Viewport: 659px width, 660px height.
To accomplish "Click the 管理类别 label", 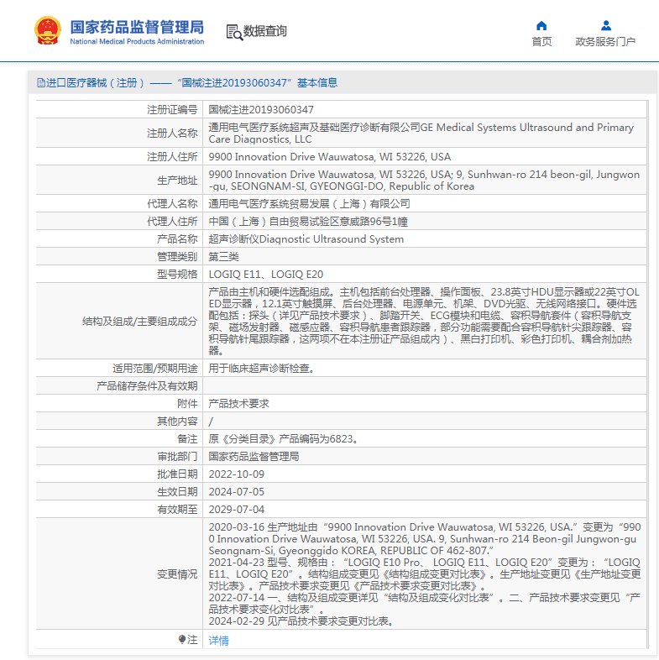I will click(177, 257).
